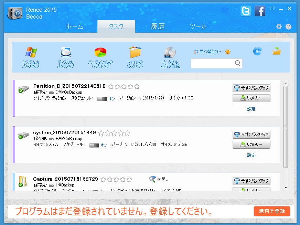Screen dimensions: 300x225
Task: Click the サイズ: 61.3 GB text
Action: [174, 144]
